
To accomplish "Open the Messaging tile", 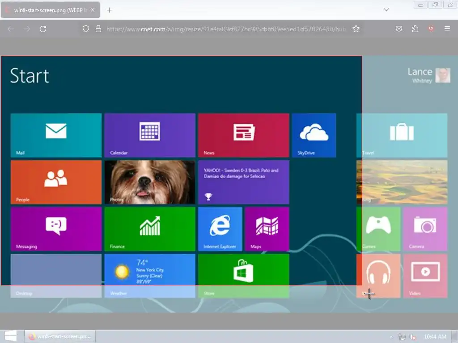I will 56,229.
